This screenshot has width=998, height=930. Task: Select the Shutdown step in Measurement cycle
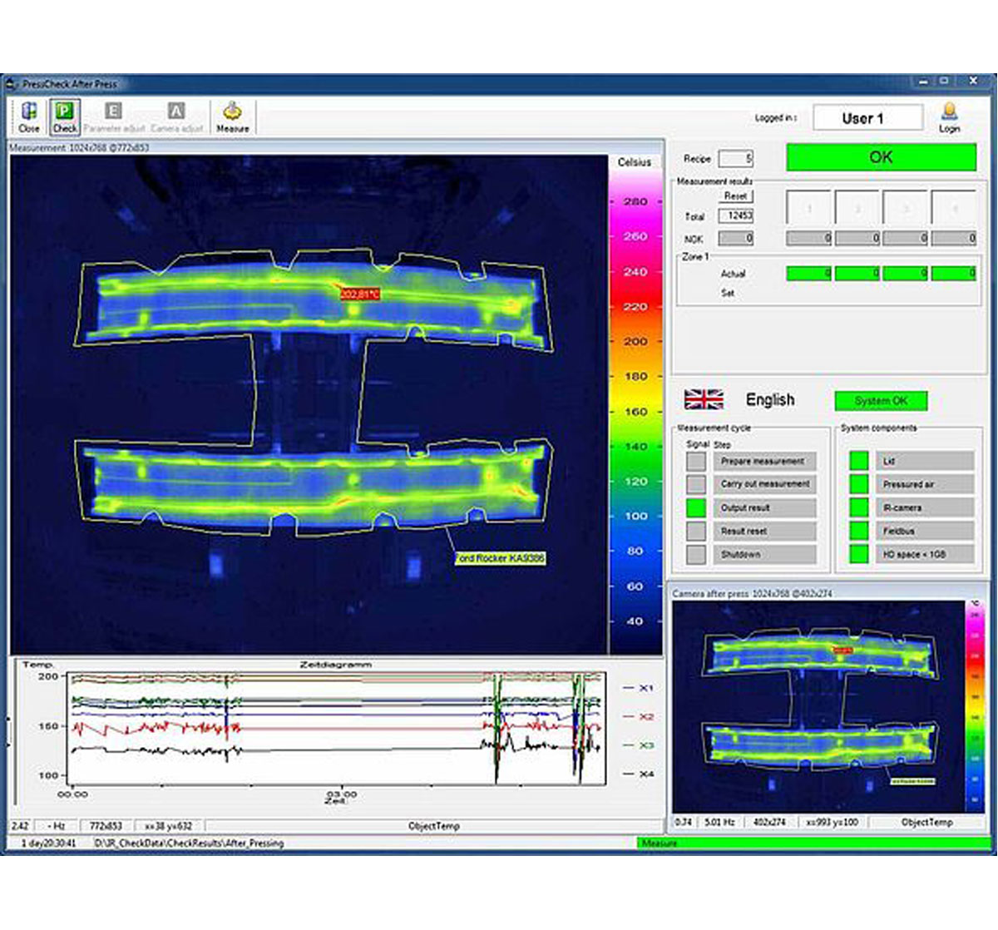click(x=763, y=552)
